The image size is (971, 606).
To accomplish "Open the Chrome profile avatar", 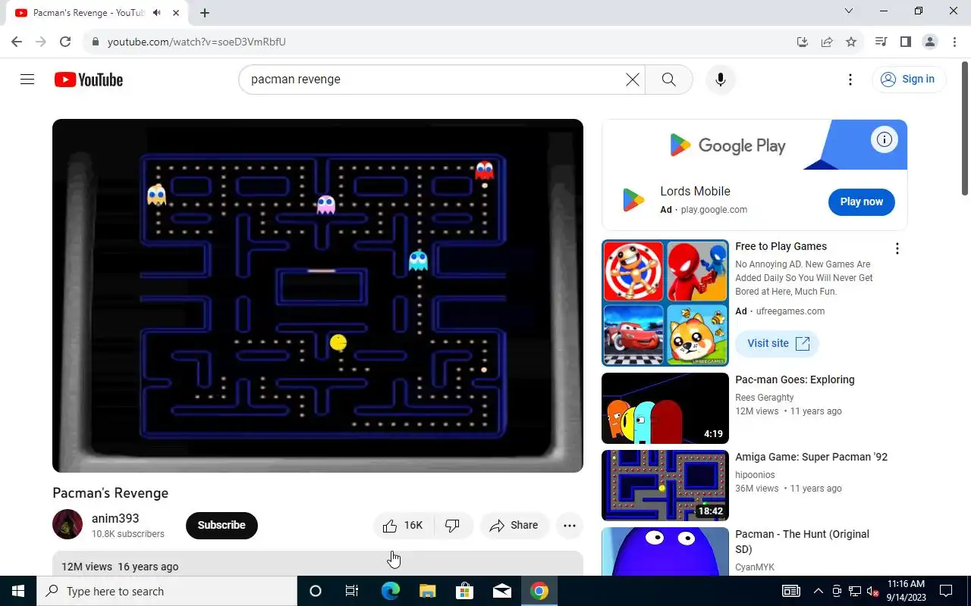I will click(x=930, y=42).
